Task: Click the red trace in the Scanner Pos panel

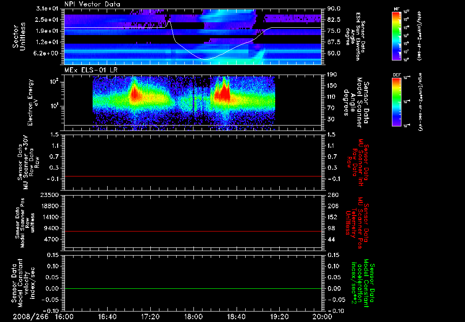Action: (x=193, y=231)
